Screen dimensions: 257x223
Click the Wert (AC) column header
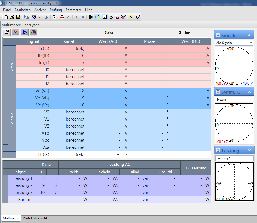pos(108,41)
